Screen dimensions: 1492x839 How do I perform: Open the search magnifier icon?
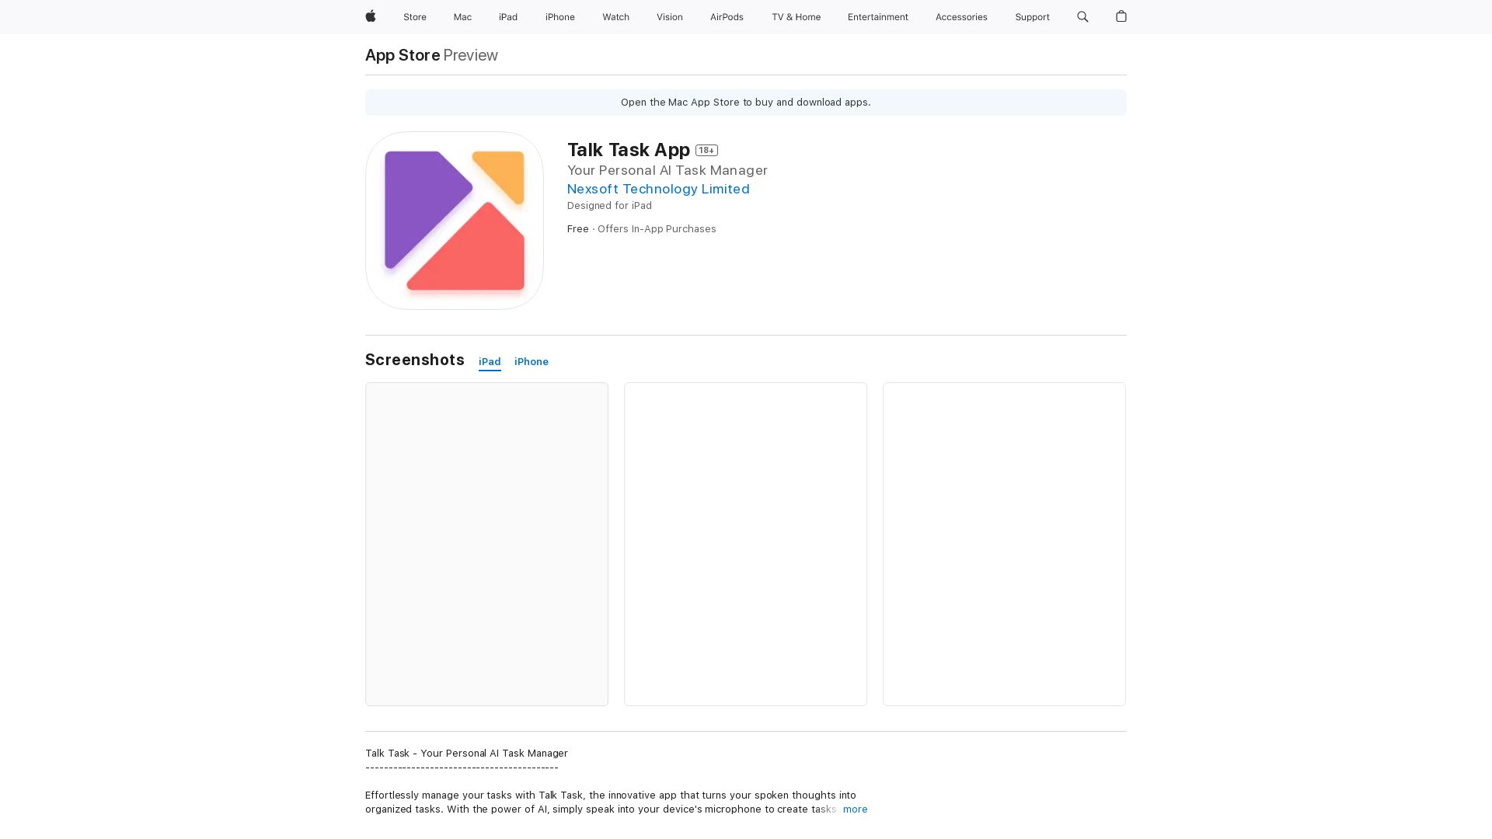pyautogui.click(x=1082, y=16)
